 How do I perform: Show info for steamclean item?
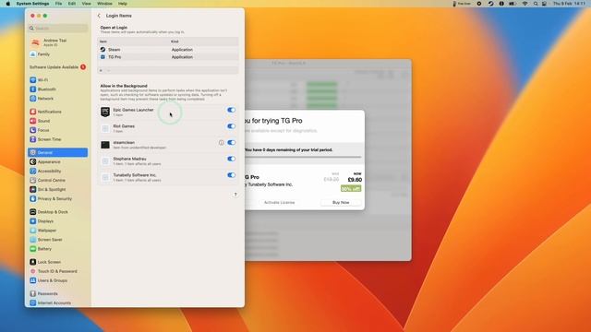click(222, 143)
